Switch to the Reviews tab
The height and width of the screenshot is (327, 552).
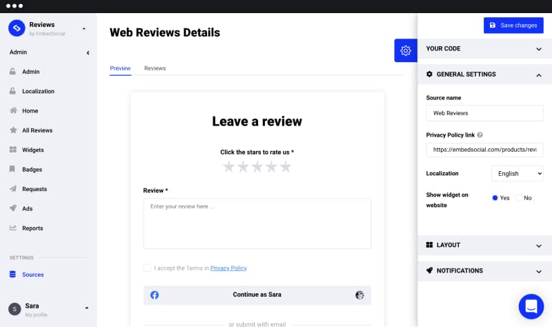pos(155,68)
